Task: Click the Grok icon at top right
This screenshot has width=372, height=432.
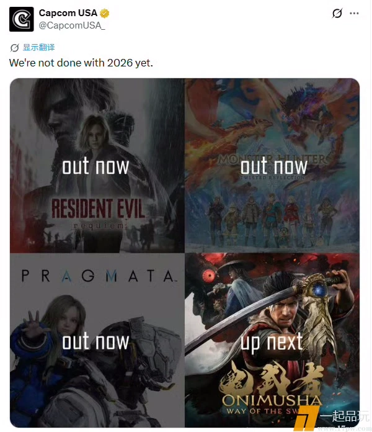Action: click(x=337, y=13)
